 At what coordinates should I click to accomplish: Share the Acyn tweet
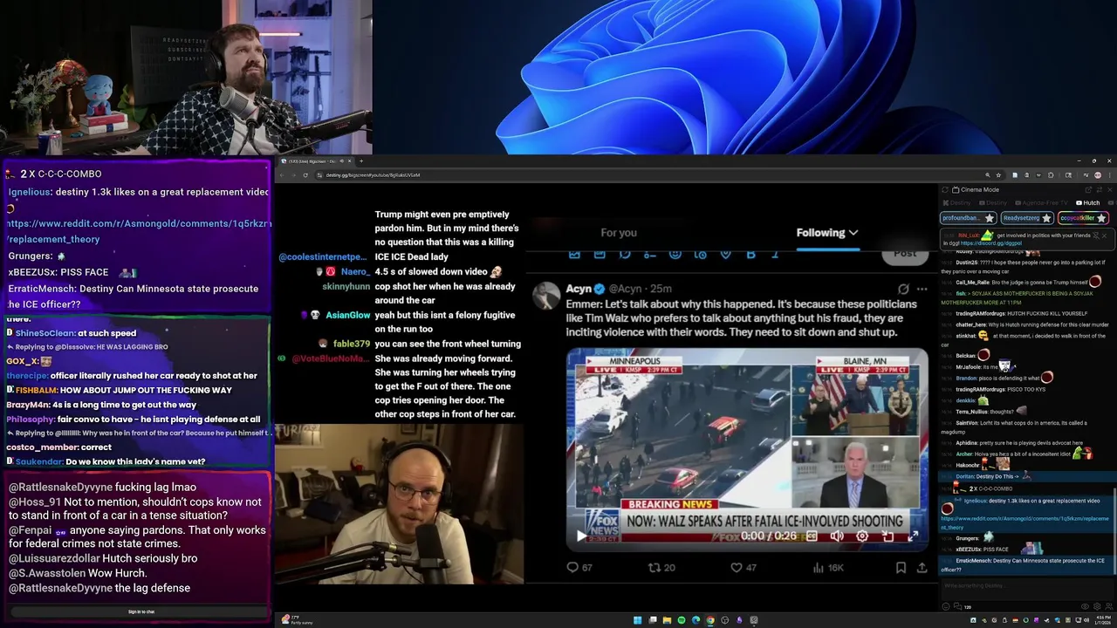922,567
